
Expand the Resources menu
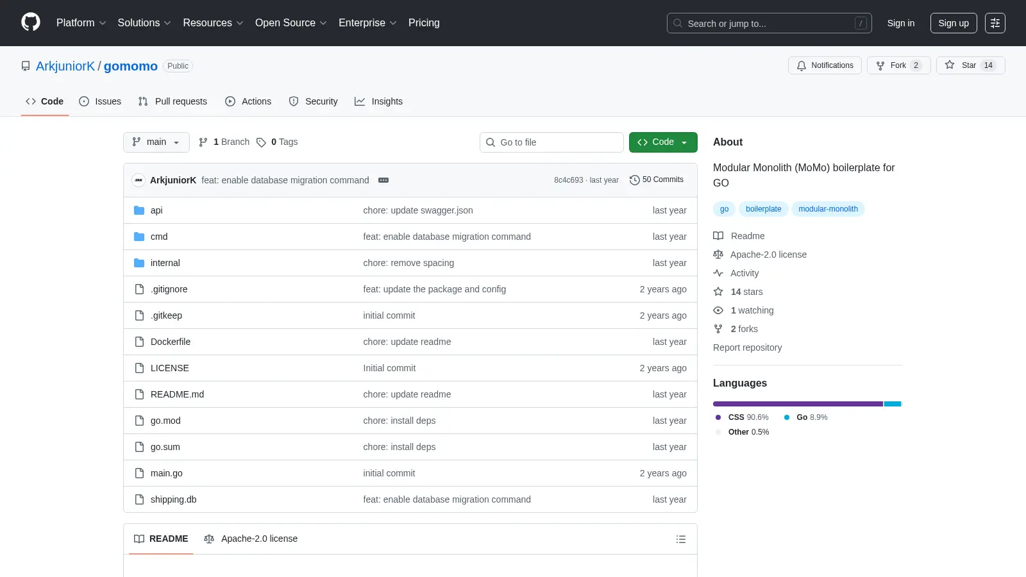tap(214, 23)
